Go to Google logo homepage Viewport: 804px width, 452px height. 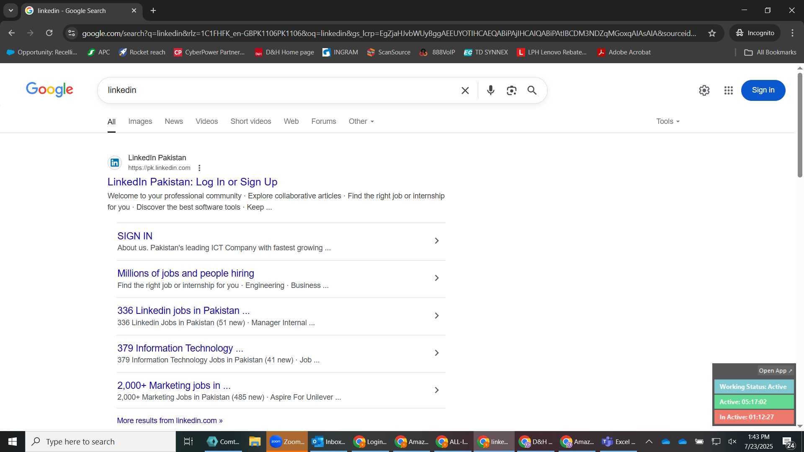[49, 89]
